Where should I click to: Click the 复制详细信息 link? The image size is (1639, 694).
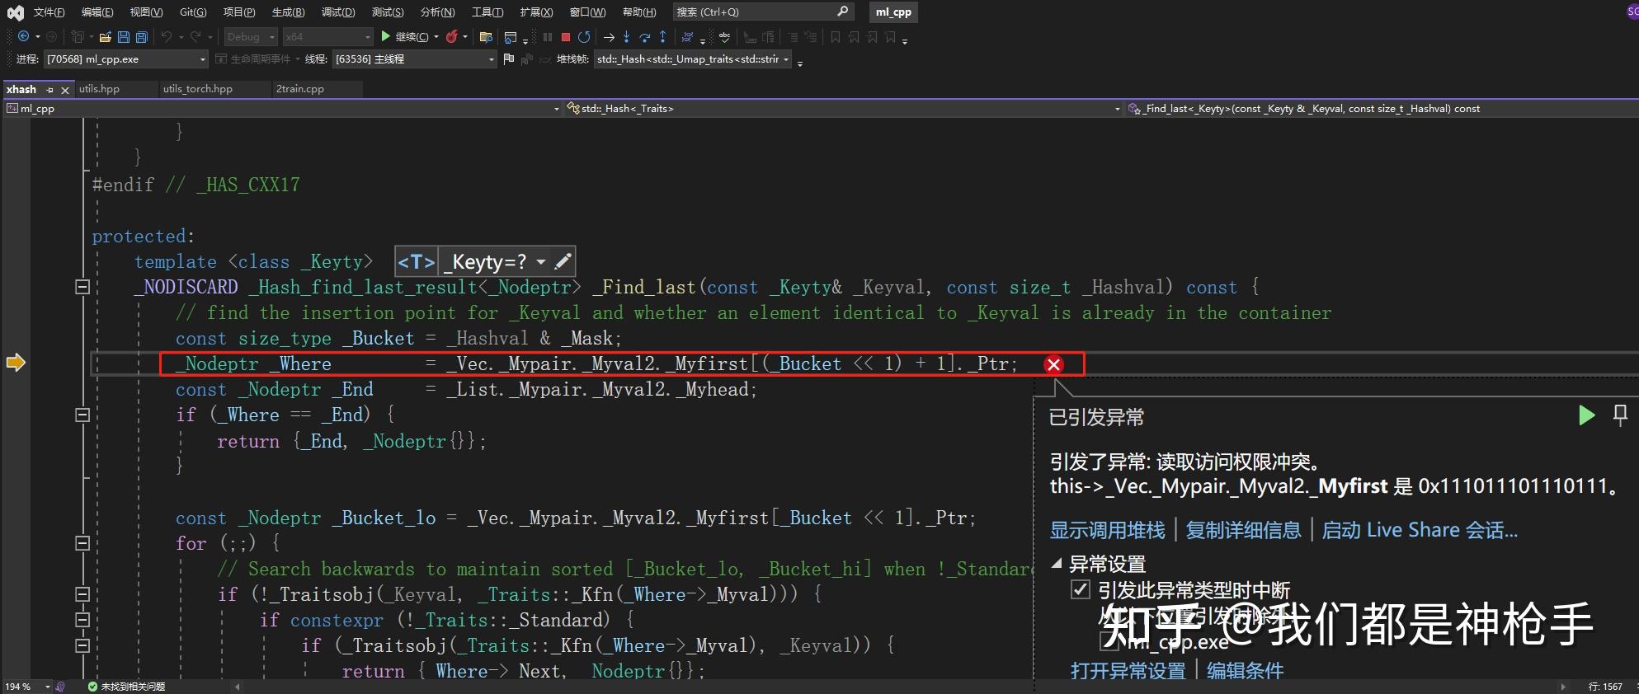(x=1243, y=530)
